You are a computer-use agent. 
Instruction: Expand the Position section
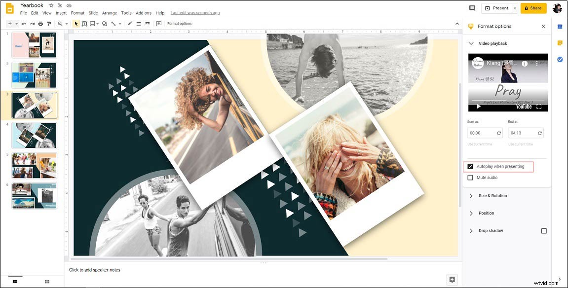[x=471, y=213]
